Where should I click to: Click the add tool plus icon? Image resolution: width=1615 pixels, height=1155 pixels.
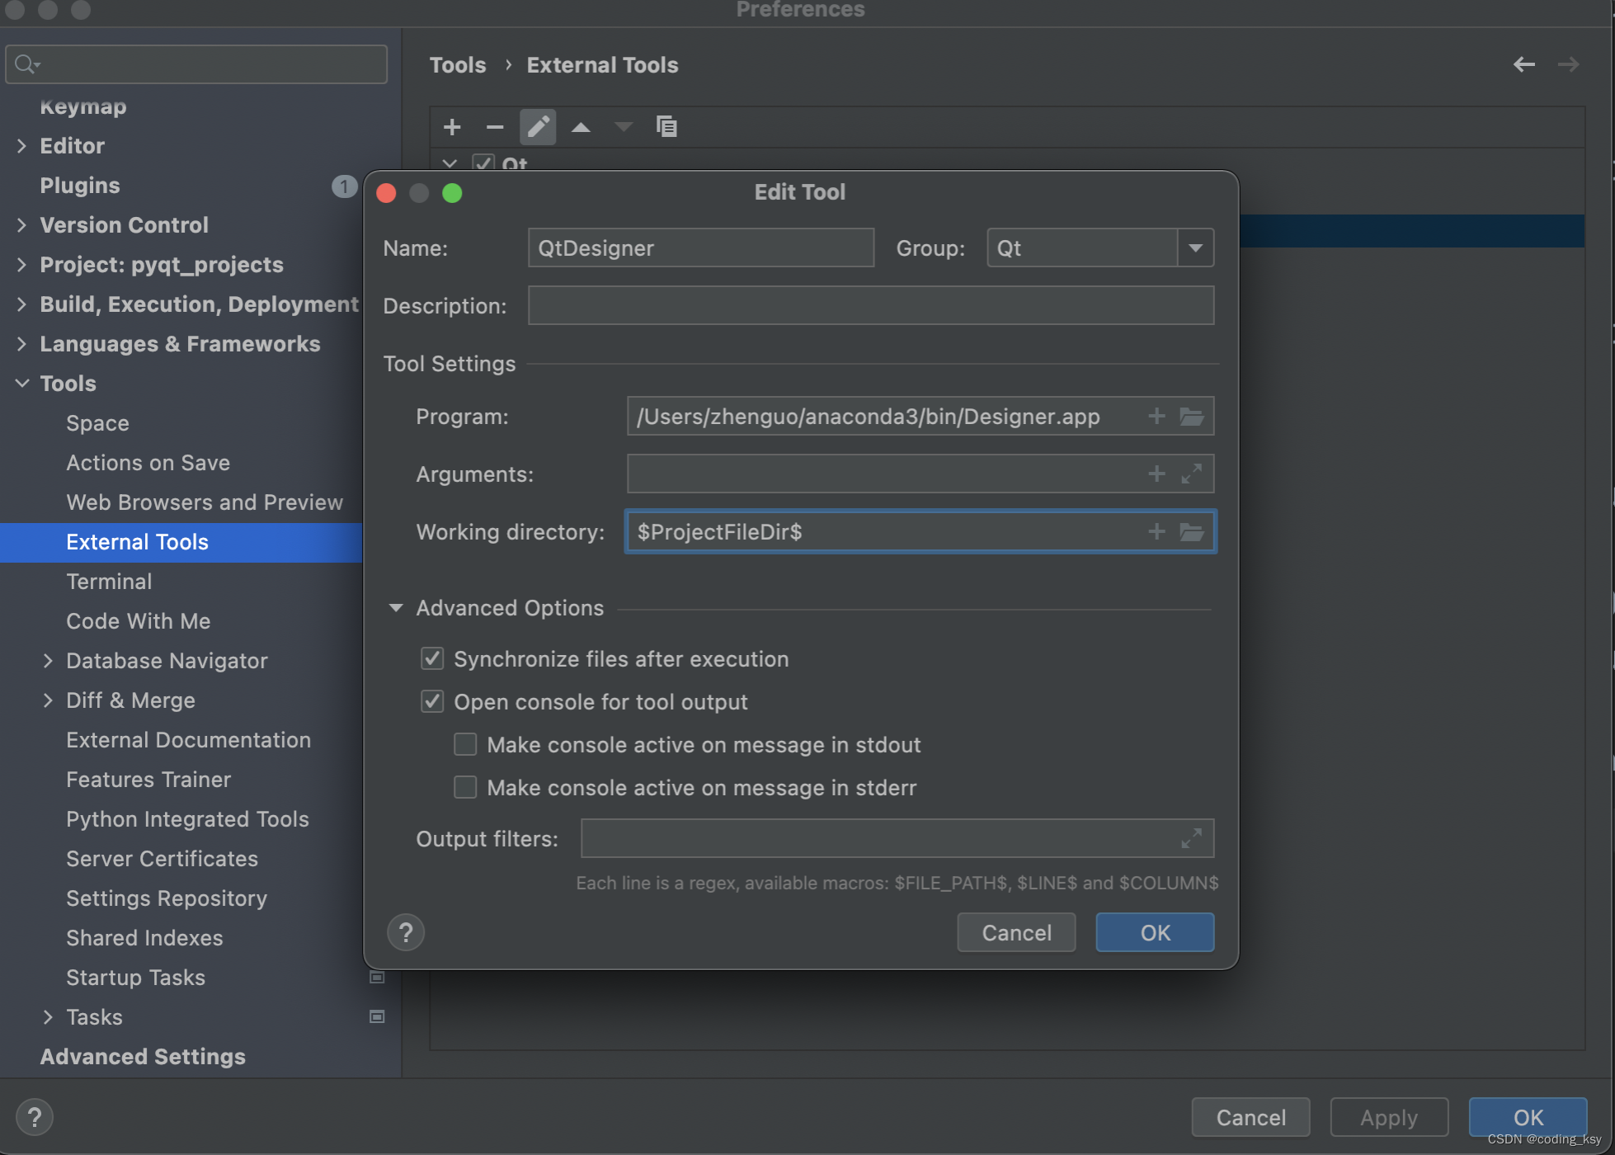(451, 127)
